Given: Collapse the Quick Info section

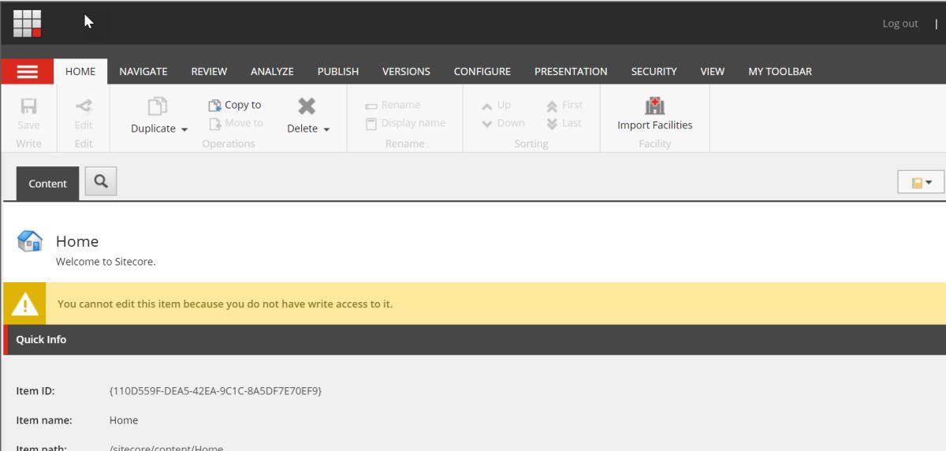Looking at the screenshot, I should pos(475,340).
